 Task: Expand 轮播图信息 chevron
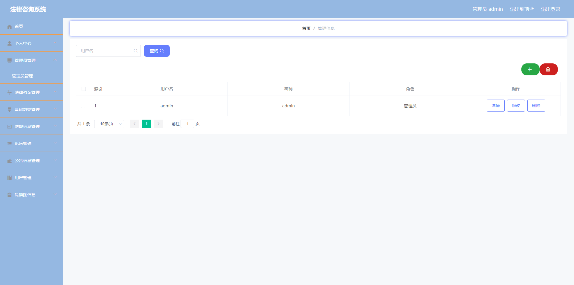[55, 194]
